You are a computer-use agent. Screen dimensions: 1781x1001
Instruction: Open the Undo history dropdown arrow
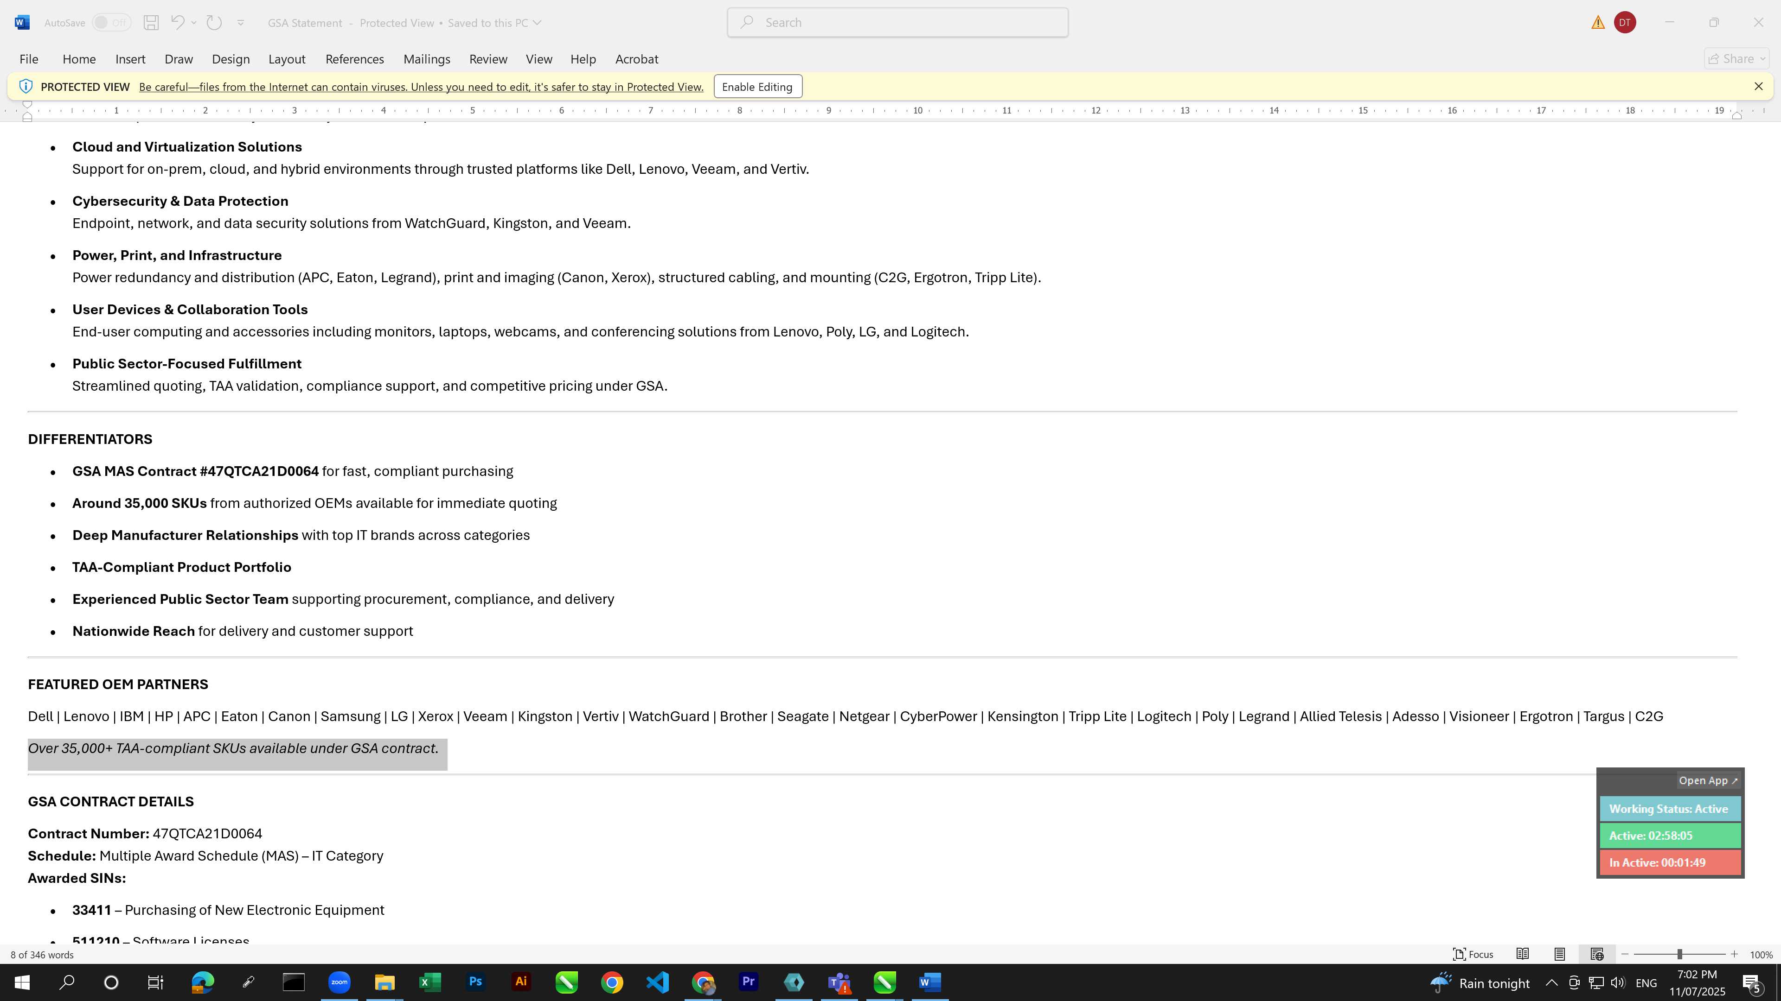193,22
